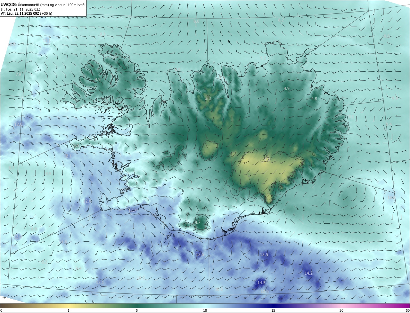The width and height of the screenshot is (410, 313).
Task: Click the '5' tick label on the color scale
Action: [x=137, y=310]
